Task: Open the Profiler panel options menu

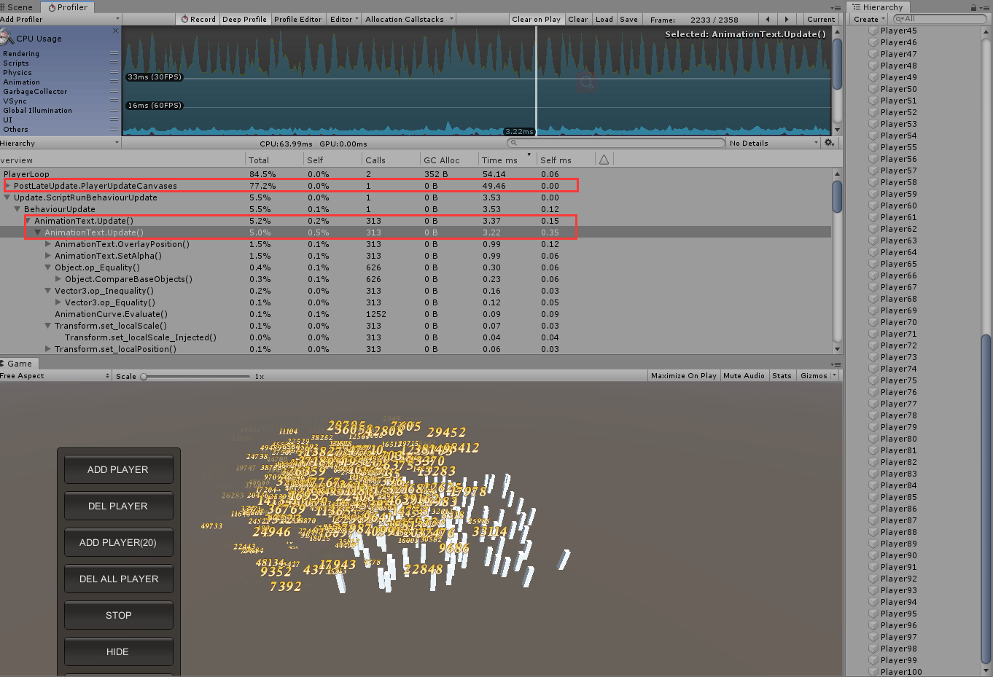Action: pyautogui.click(x=836, y=7)
